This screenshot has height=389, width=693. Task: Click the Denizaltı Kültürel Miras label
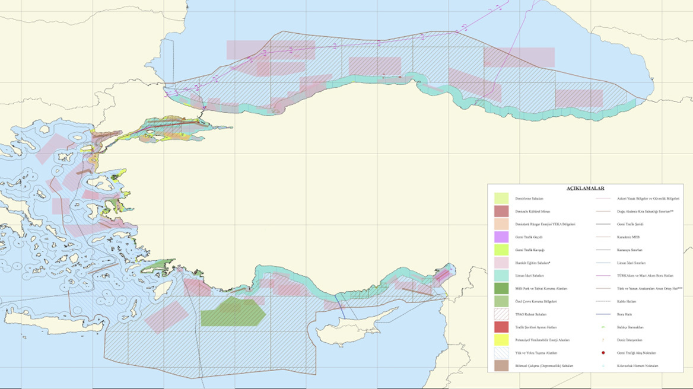[x=530, y=211]
